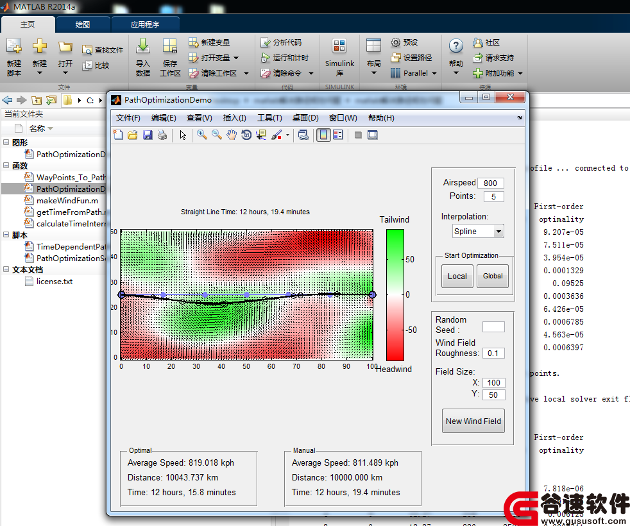Open the Clear Workspace (清除工作区) dropdown
Image resolution: width=630 pixels, height=526 pixels.
click(x=246, y=73)
